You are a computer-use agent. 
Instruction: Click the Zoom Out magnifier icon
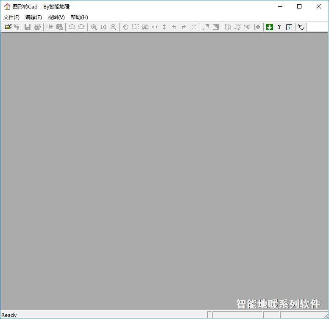(113, 27)
